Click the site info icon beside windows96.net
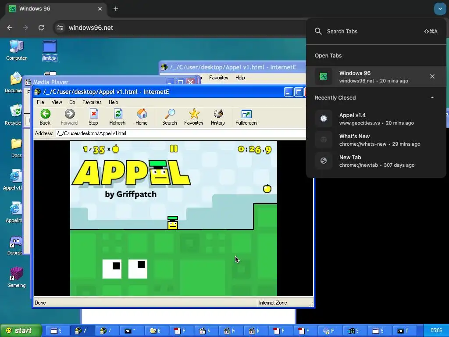449x337 pixels. click(x=60, y=28)
